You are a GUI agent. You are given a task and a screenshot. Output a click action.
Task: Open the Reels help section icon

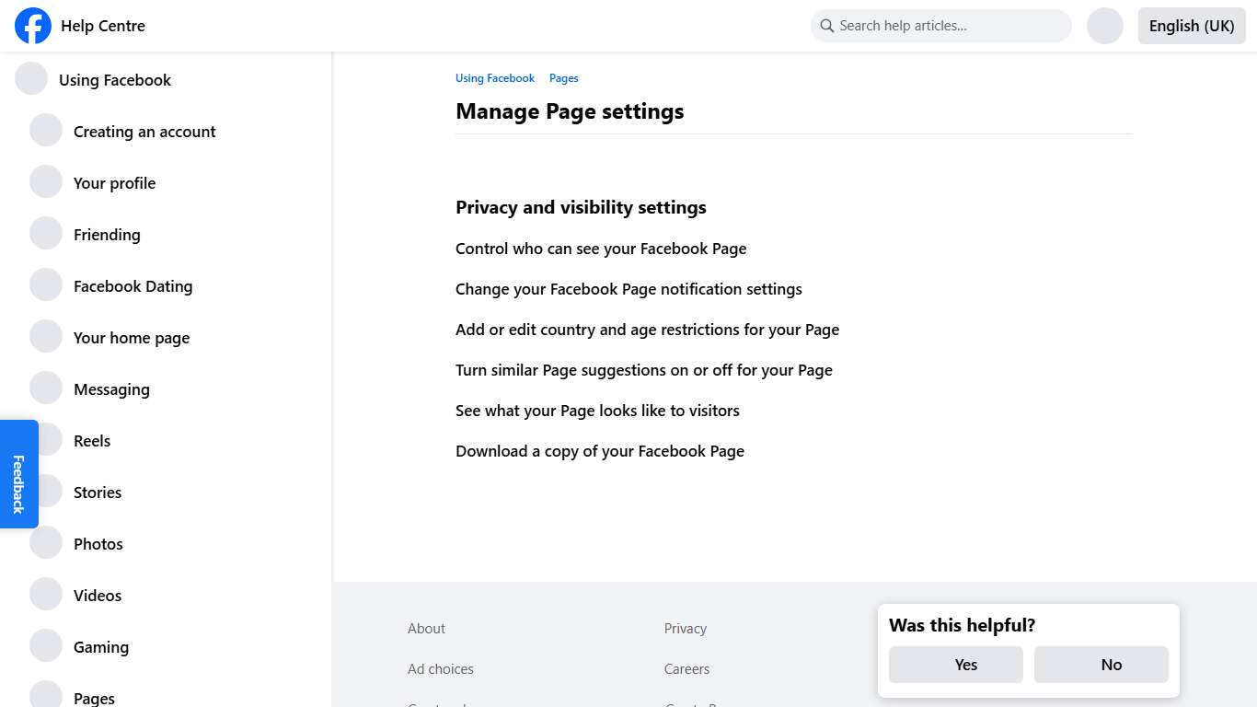tap(46, 438)
